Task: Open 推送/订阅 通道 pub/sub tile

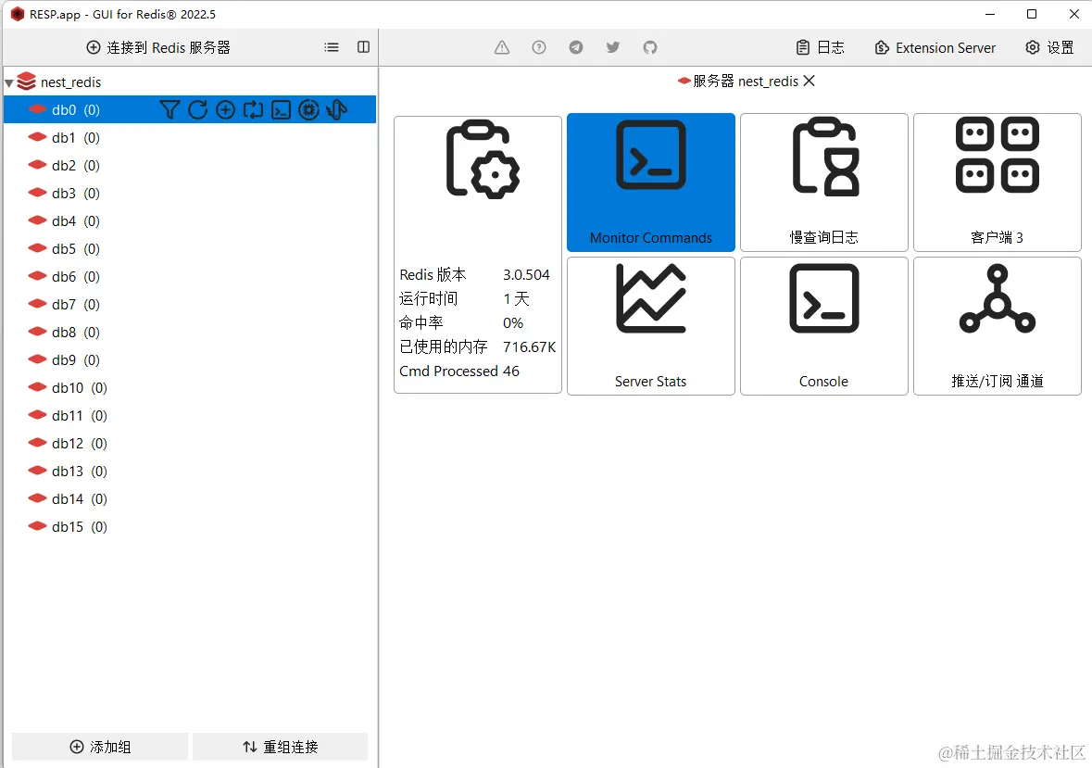Action: pos(998,326)
